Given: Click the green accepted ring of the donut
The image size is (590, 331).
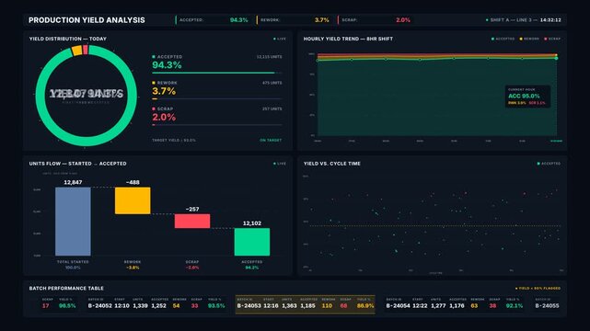Looking at the screenshot, I should (87, 141).
